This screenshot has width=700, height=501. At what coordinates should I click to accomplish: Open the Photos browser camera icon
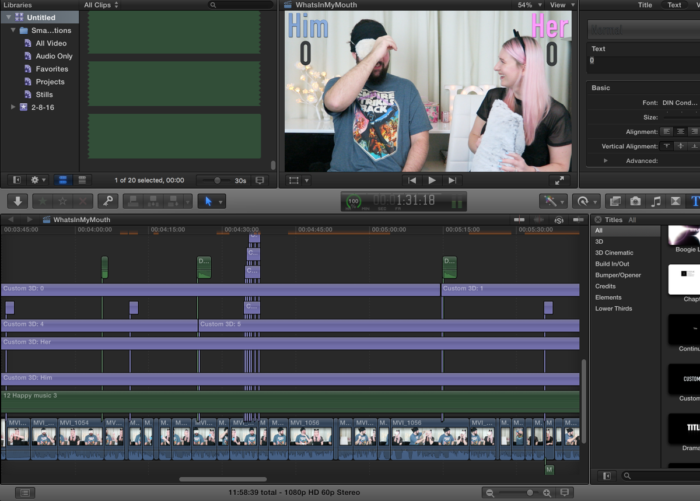tap(635, 201)
